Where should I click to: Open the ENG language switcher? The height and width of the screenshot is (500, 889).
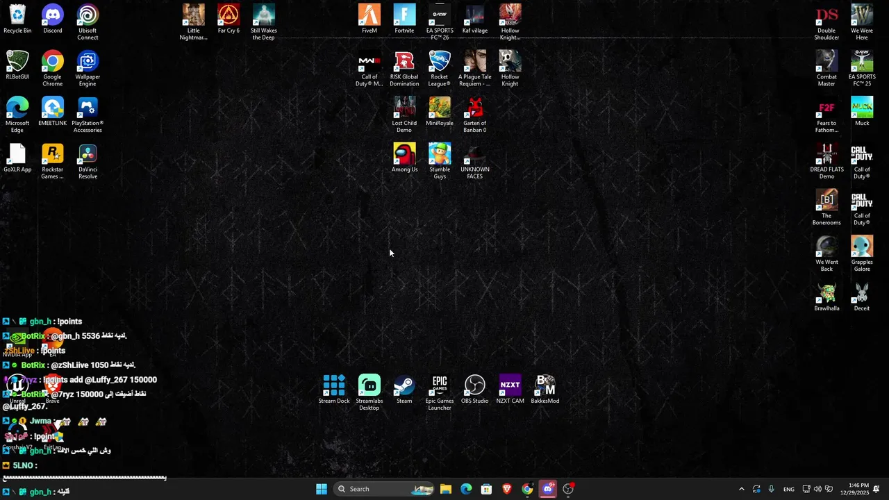coord(789,489)
